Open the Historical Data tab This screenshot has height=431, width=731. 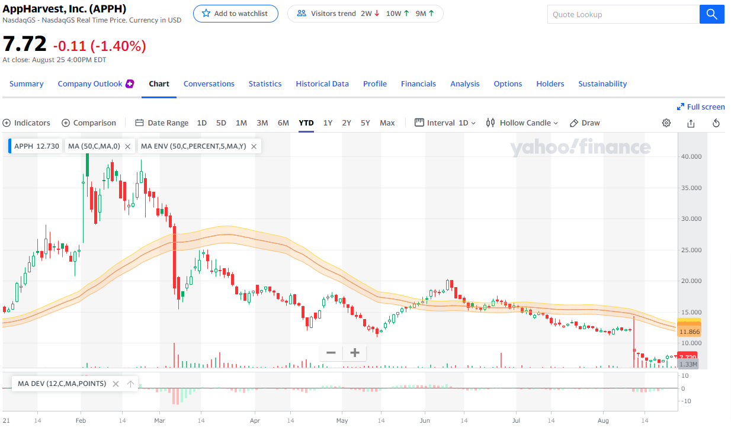click(x=322, y=83)
